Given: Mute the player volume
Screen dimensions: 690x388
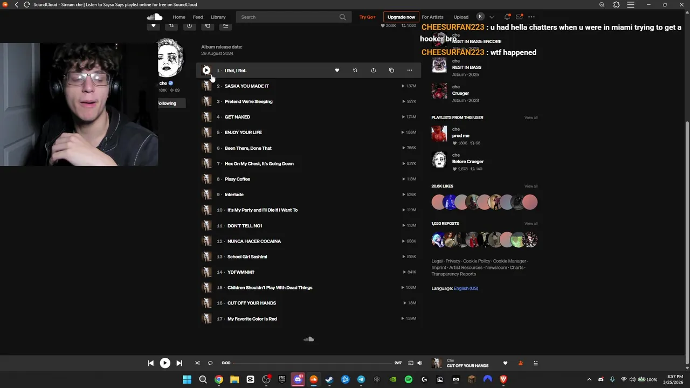Looking at the screenshot, I should click(420, 363).
